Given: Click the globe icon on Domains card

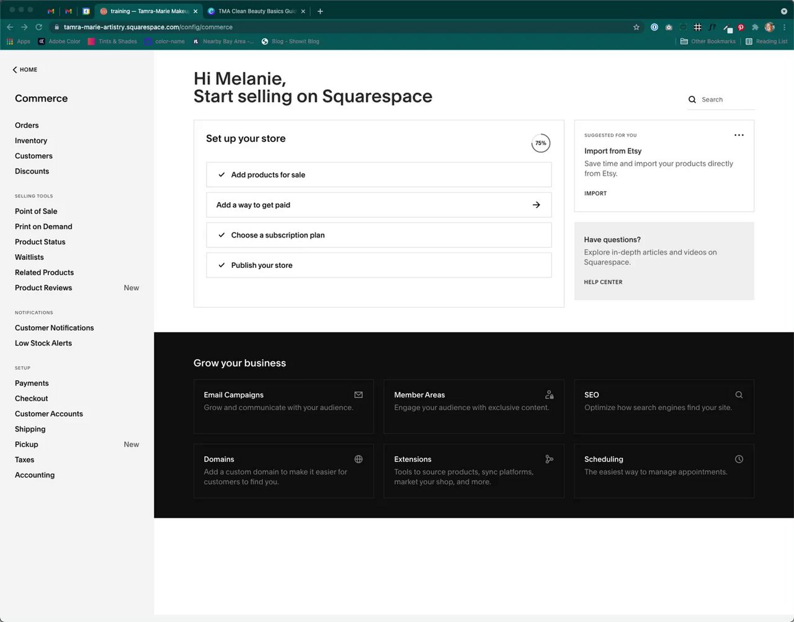Looking at the screenshot, I should point(359,460).
